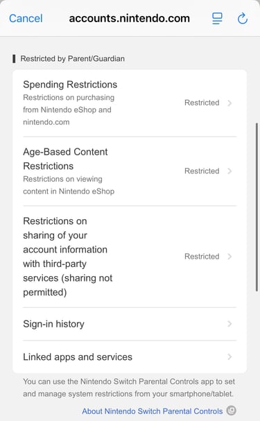Open About Nintendo Switch Parental Controls link
The width and height of the screenshot is (260, 421).
click(152, 411)
